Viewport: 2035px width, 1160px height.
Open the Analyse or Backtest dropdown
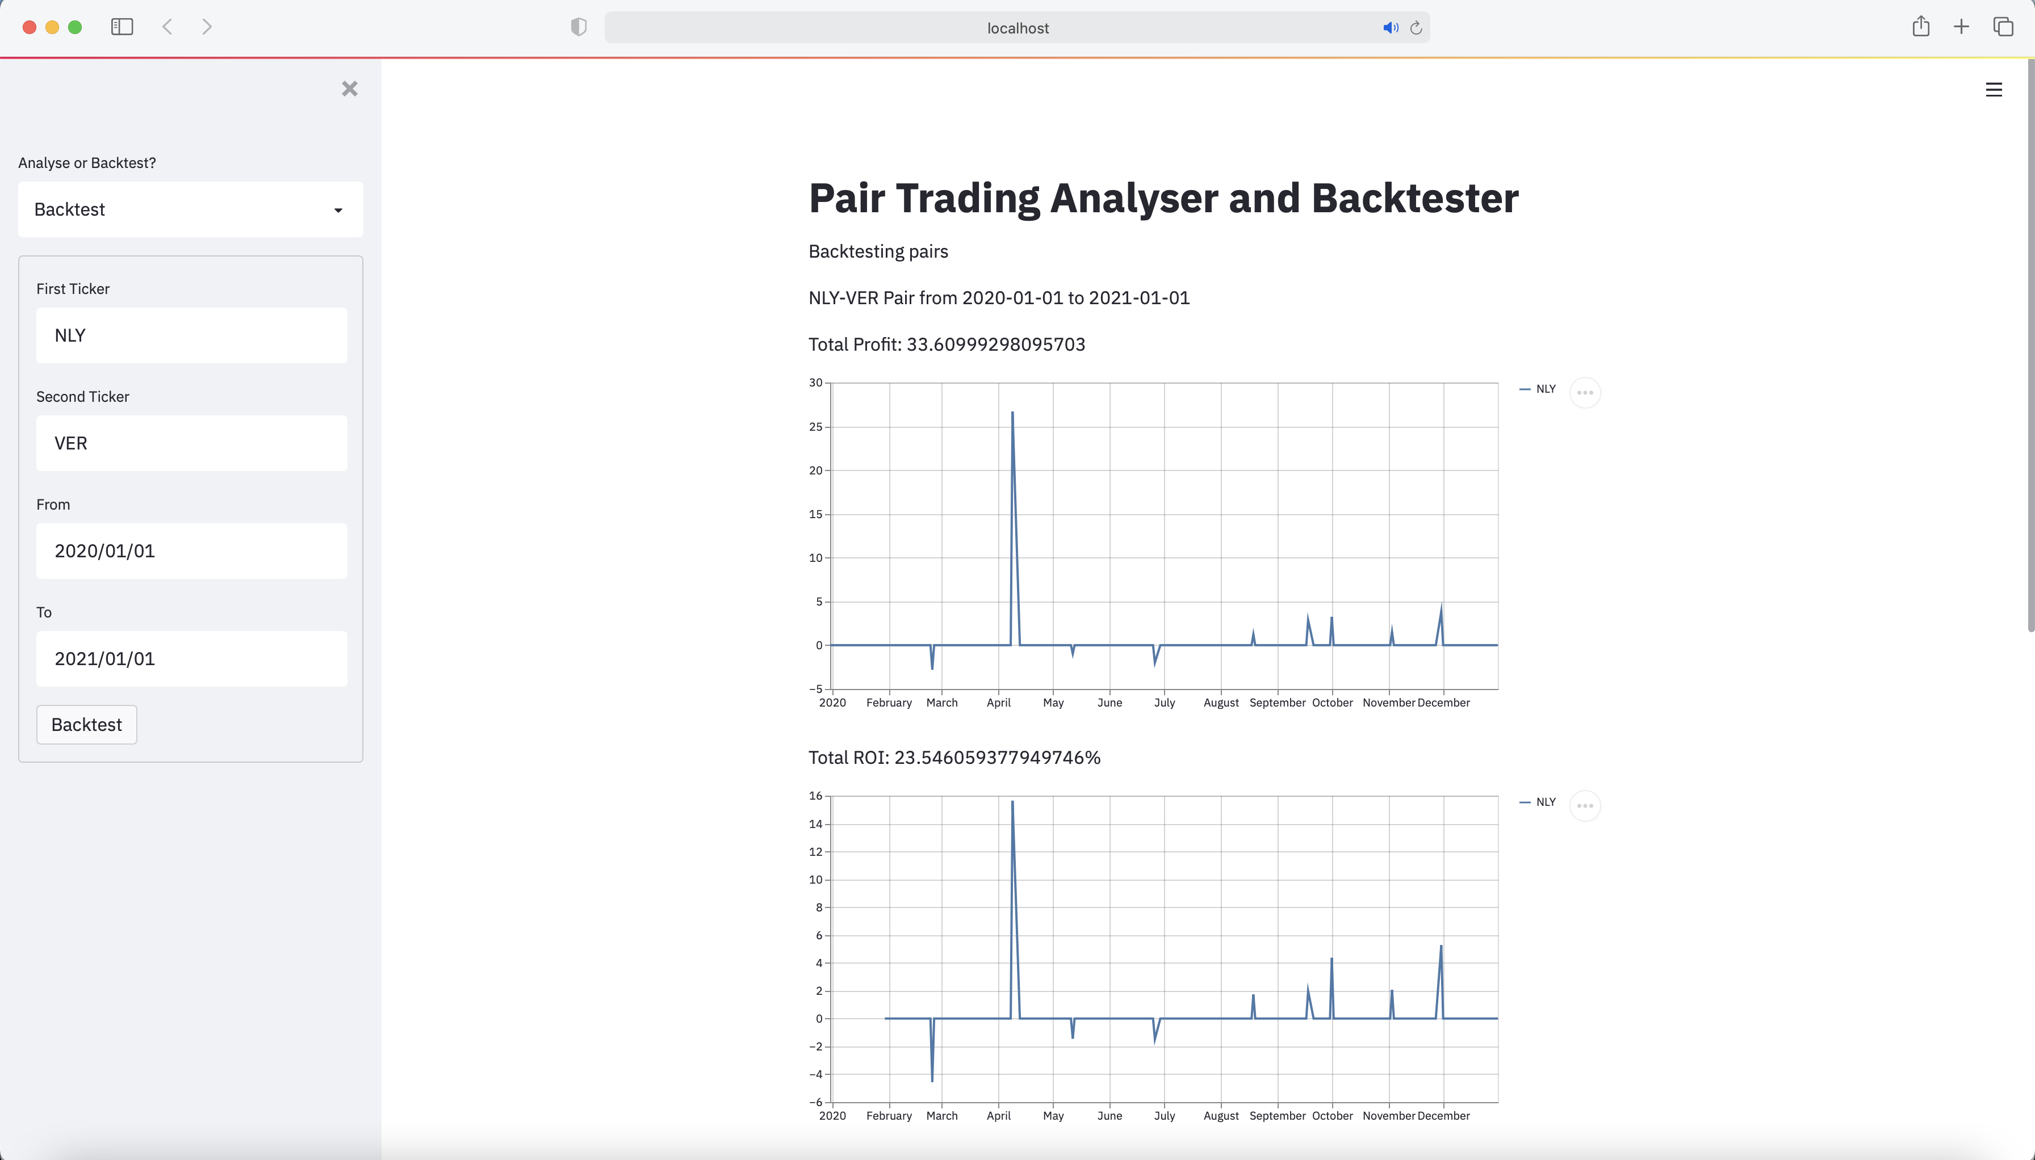[x=190, y=209]
